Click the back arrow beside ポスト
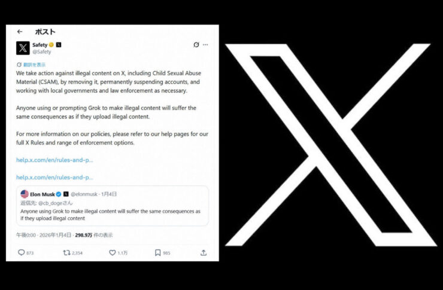This screenshot has width=443, height=290. (x=20, y=32)
